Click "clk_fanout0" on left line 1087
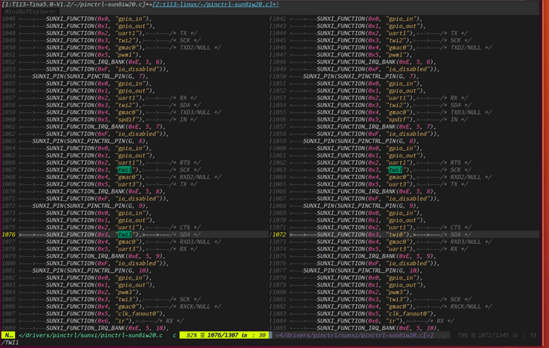Viewport: 549px width, 348px height. coord(137,313)
